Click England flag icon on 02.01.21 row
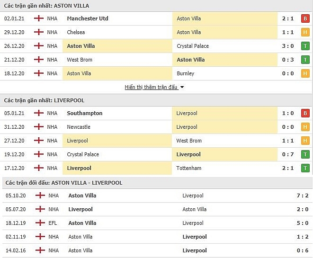313x258 pixels. (x=39, y=18)
